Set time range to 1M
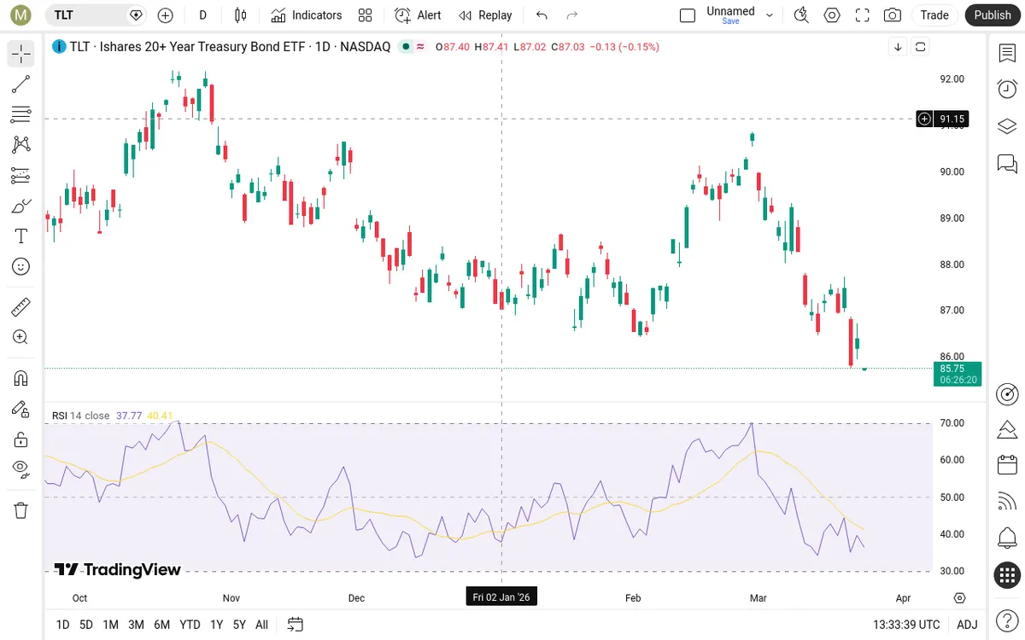The image size is (1025, 640). point(110,625)
